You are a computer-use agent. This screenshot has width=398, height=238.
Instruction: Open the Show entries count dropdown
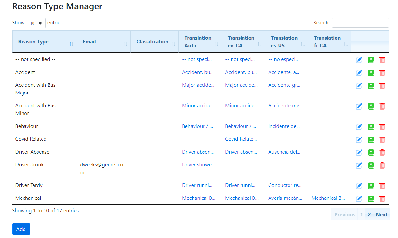pos(35,23)
